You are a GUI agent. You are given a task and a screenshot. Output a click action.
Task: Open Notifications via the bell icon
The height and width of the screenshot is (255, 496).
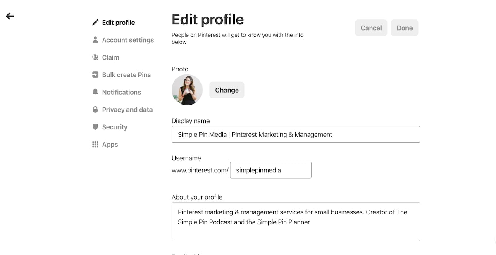tap(95, 92)
